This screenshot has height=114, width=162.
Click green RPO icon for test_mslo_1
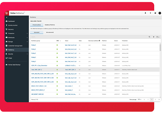coord(57,86)
